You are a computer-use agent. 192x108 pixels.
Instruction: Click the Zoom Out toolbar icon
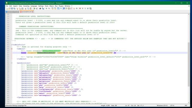pyautogui.click(x=49, y=9)
